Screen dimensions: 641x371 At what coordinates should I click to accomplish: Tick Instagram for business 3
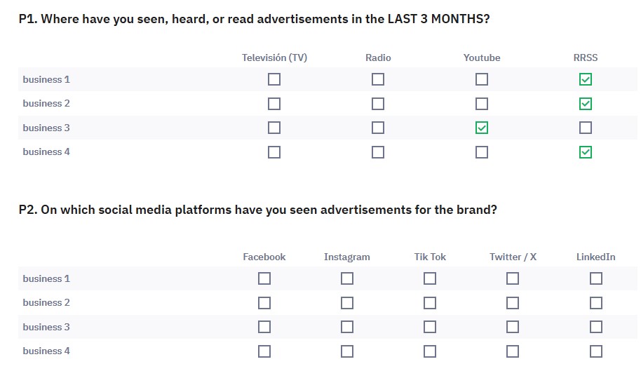[347, 327]
